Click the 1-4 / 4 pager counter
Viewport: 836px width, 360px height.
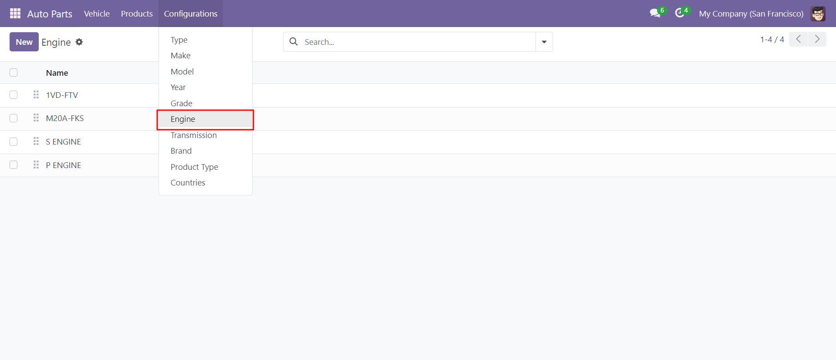coord(772,39)
